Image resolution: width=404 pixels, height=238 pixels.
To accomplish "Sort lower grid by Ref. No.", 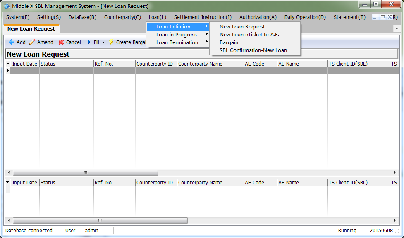I will [x=115, y=182].
